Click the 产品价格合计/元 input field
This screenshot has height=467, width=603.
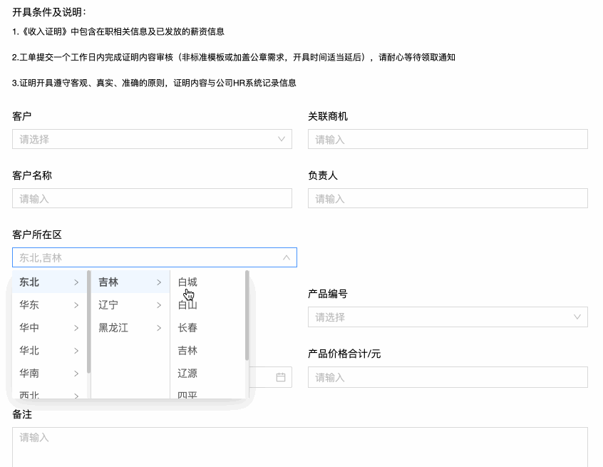click(x=448, y=377)
